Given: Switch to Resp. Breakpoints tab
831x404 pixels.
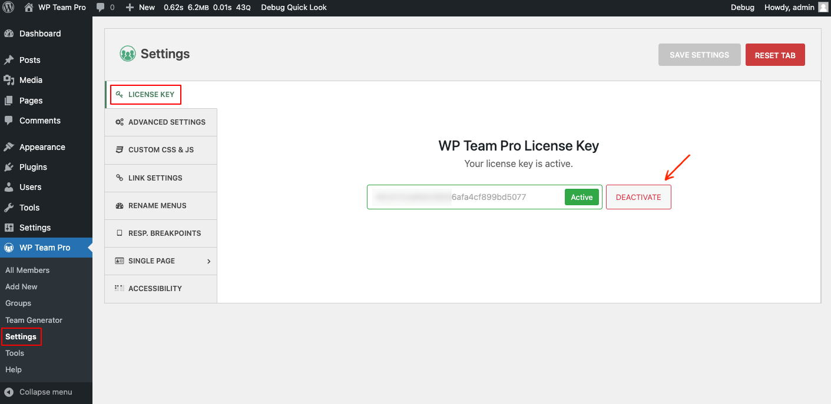Looking at the screenshot, I should [161, 233].
